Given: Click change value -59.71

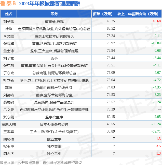Looking at the screenshot, I should [156, 132].
